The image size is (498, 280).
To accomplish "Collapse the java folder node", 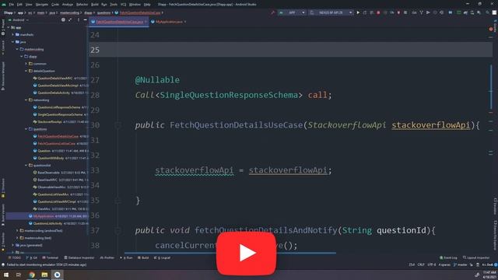I will pos(13,42).
